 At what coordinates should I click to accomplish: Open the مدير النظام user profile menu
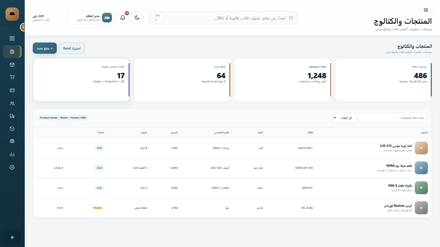[91, 18]
